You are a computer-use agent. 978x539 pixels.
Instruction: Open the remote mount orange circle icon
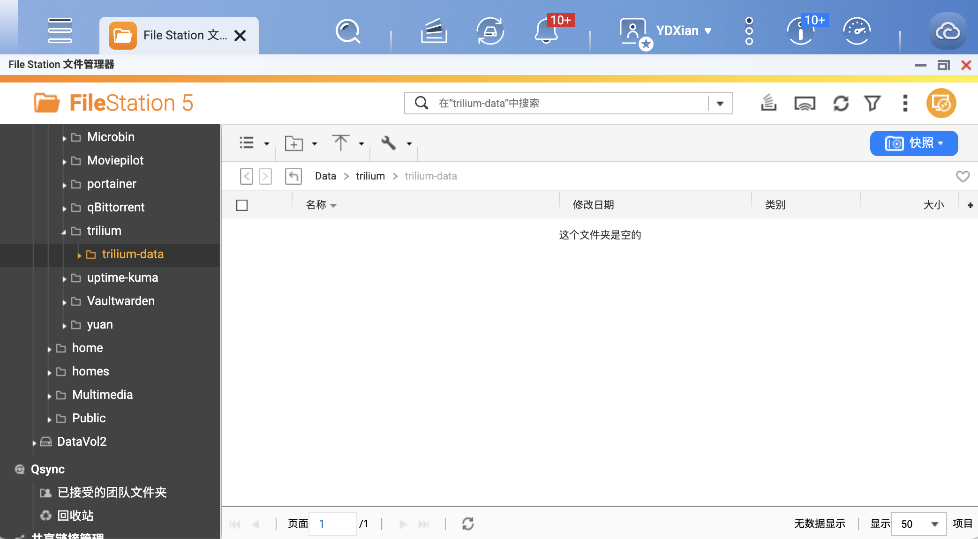(x=941, y=103)
